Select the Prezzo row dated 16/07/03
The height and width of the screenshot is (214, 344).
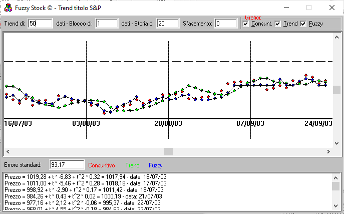[x=85, y=177]
